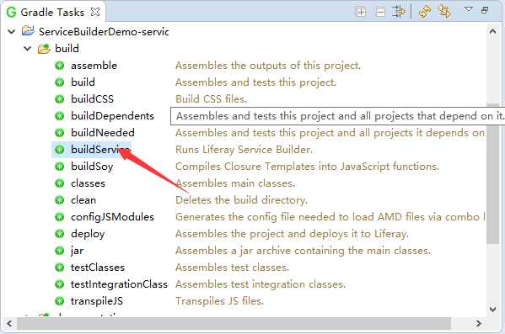Select the transpileJS task
Viewport: 505px width, 334px height.
(x=97, y=301)
